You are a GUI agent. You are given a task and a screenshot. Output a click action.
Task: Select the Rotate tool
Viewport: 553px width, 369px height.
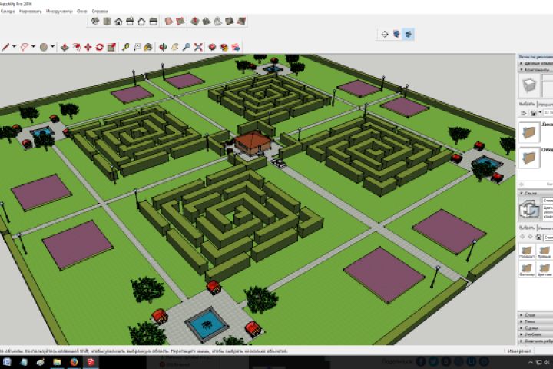[100, 47]
